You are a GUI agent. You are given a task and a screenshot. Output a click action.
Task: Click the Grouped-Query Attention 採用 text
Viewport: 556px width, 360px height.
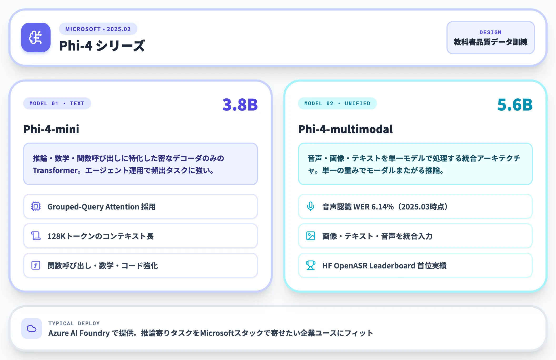tap(101, 207)
